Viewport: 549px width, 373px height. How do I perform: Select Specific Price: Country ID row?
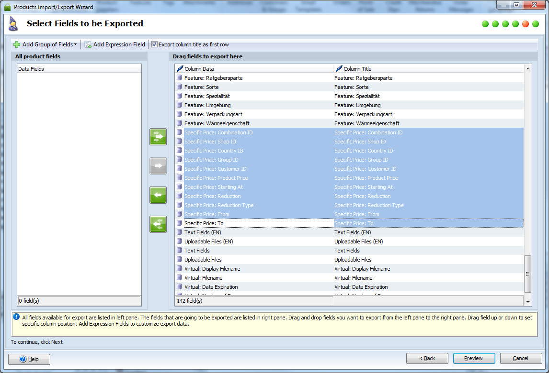(349, 150)
